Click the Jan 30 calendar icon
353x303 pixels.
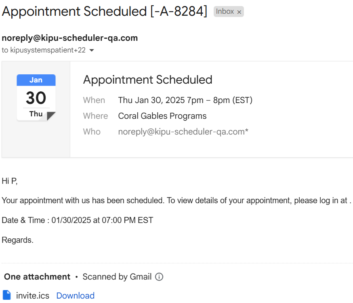36,98
